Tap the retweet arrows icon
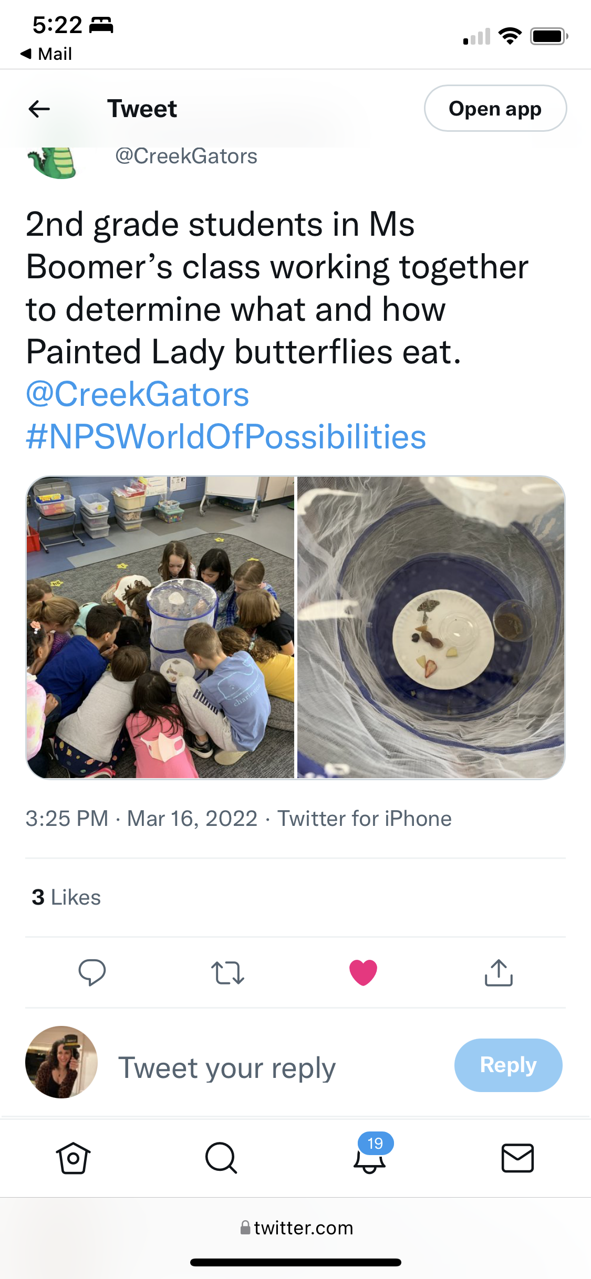 [x=227, y=972]
